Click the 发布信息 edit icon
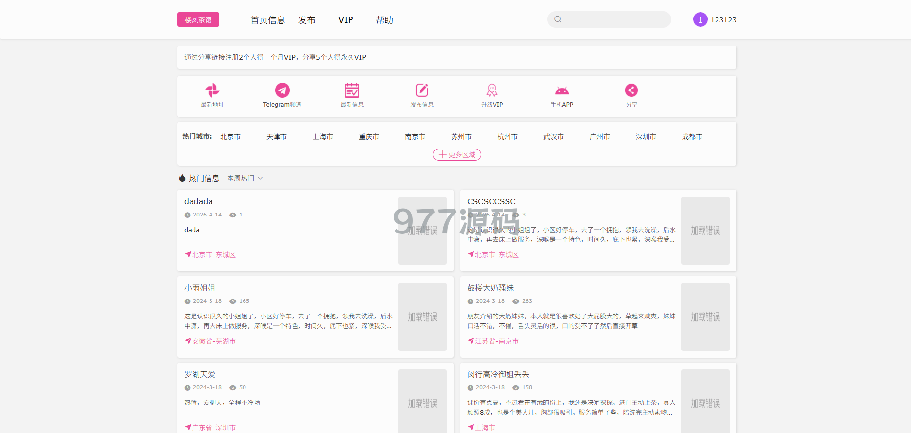This screenshot has width=911, height=433. point(422,90)
